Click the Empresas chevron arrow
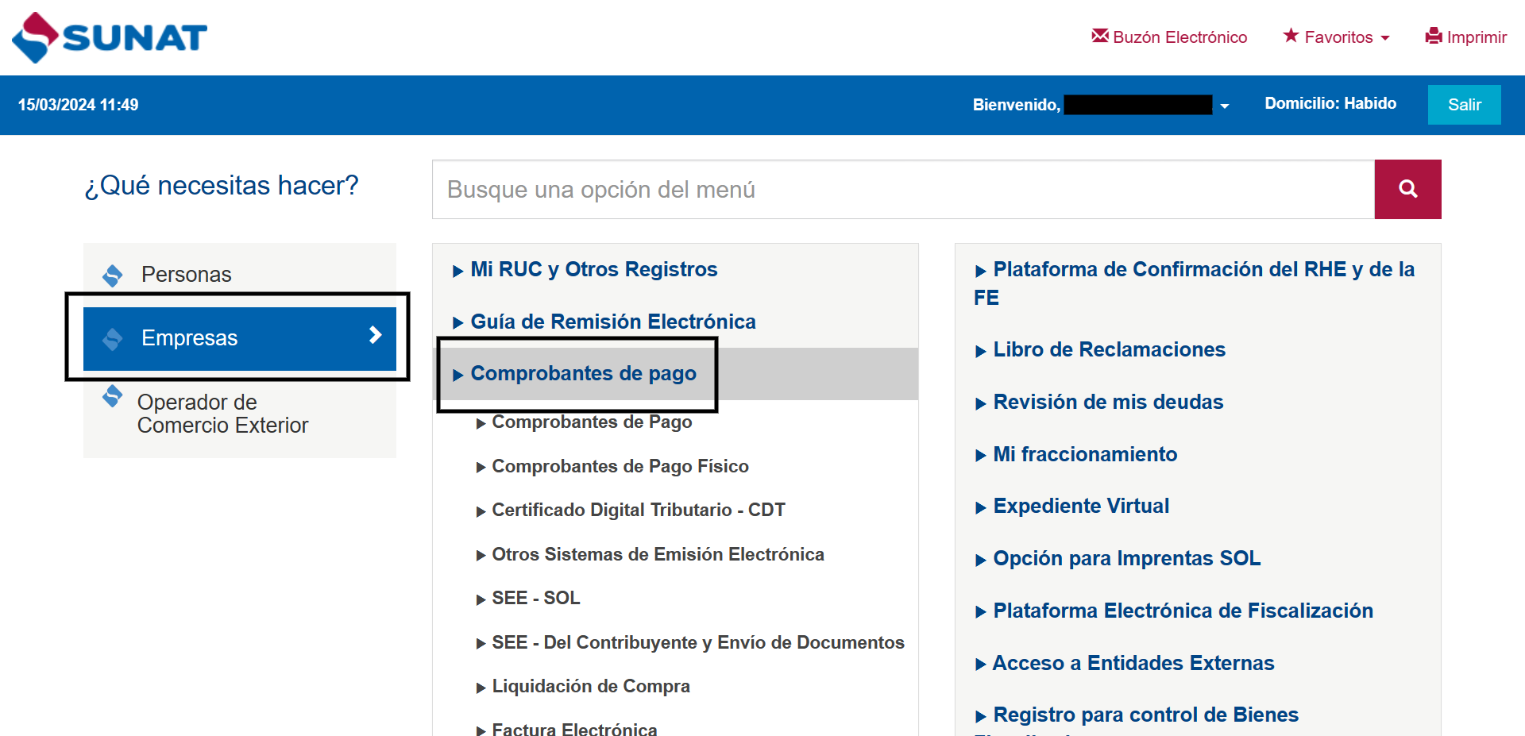This screenshot has height=736, width=1525. tap(376, 336)
